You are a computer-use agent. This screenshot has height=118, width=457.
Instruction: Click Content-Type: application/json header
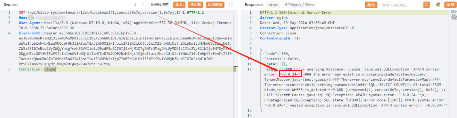click(307, 28)
